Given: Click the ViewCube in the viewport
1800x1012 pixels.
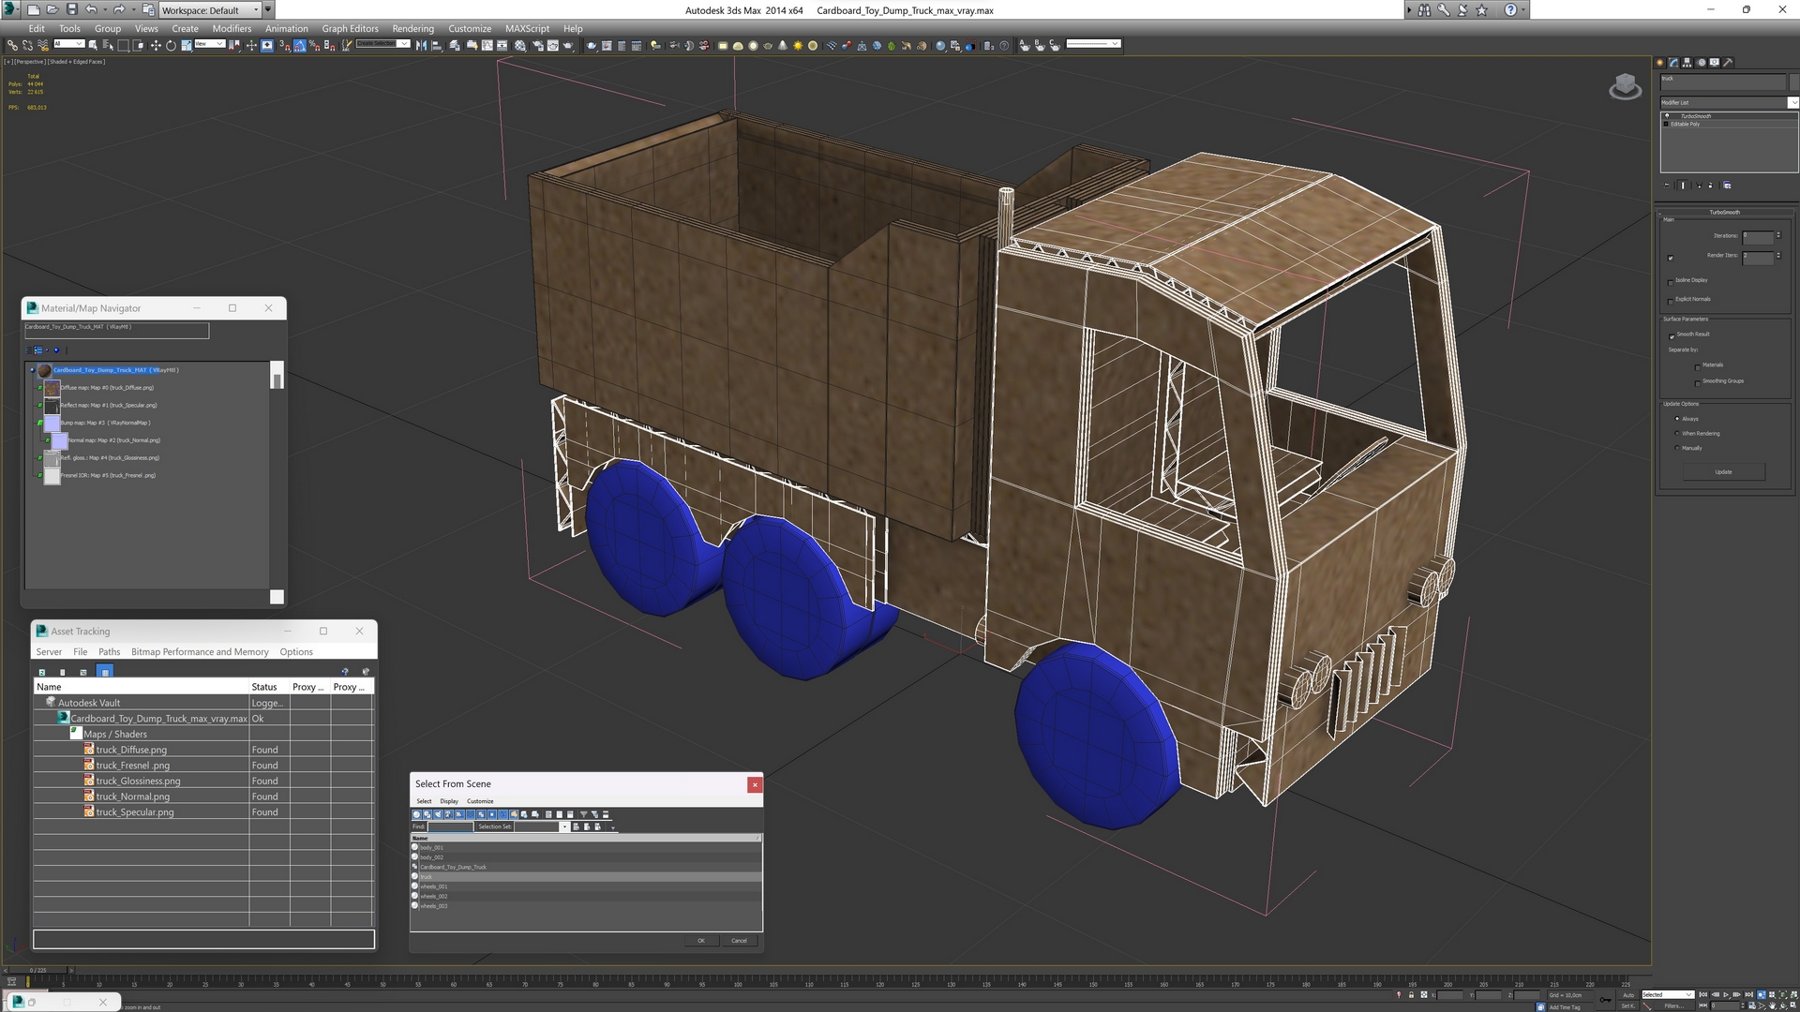Looking at the screenshot, I should coord(1625,87).
